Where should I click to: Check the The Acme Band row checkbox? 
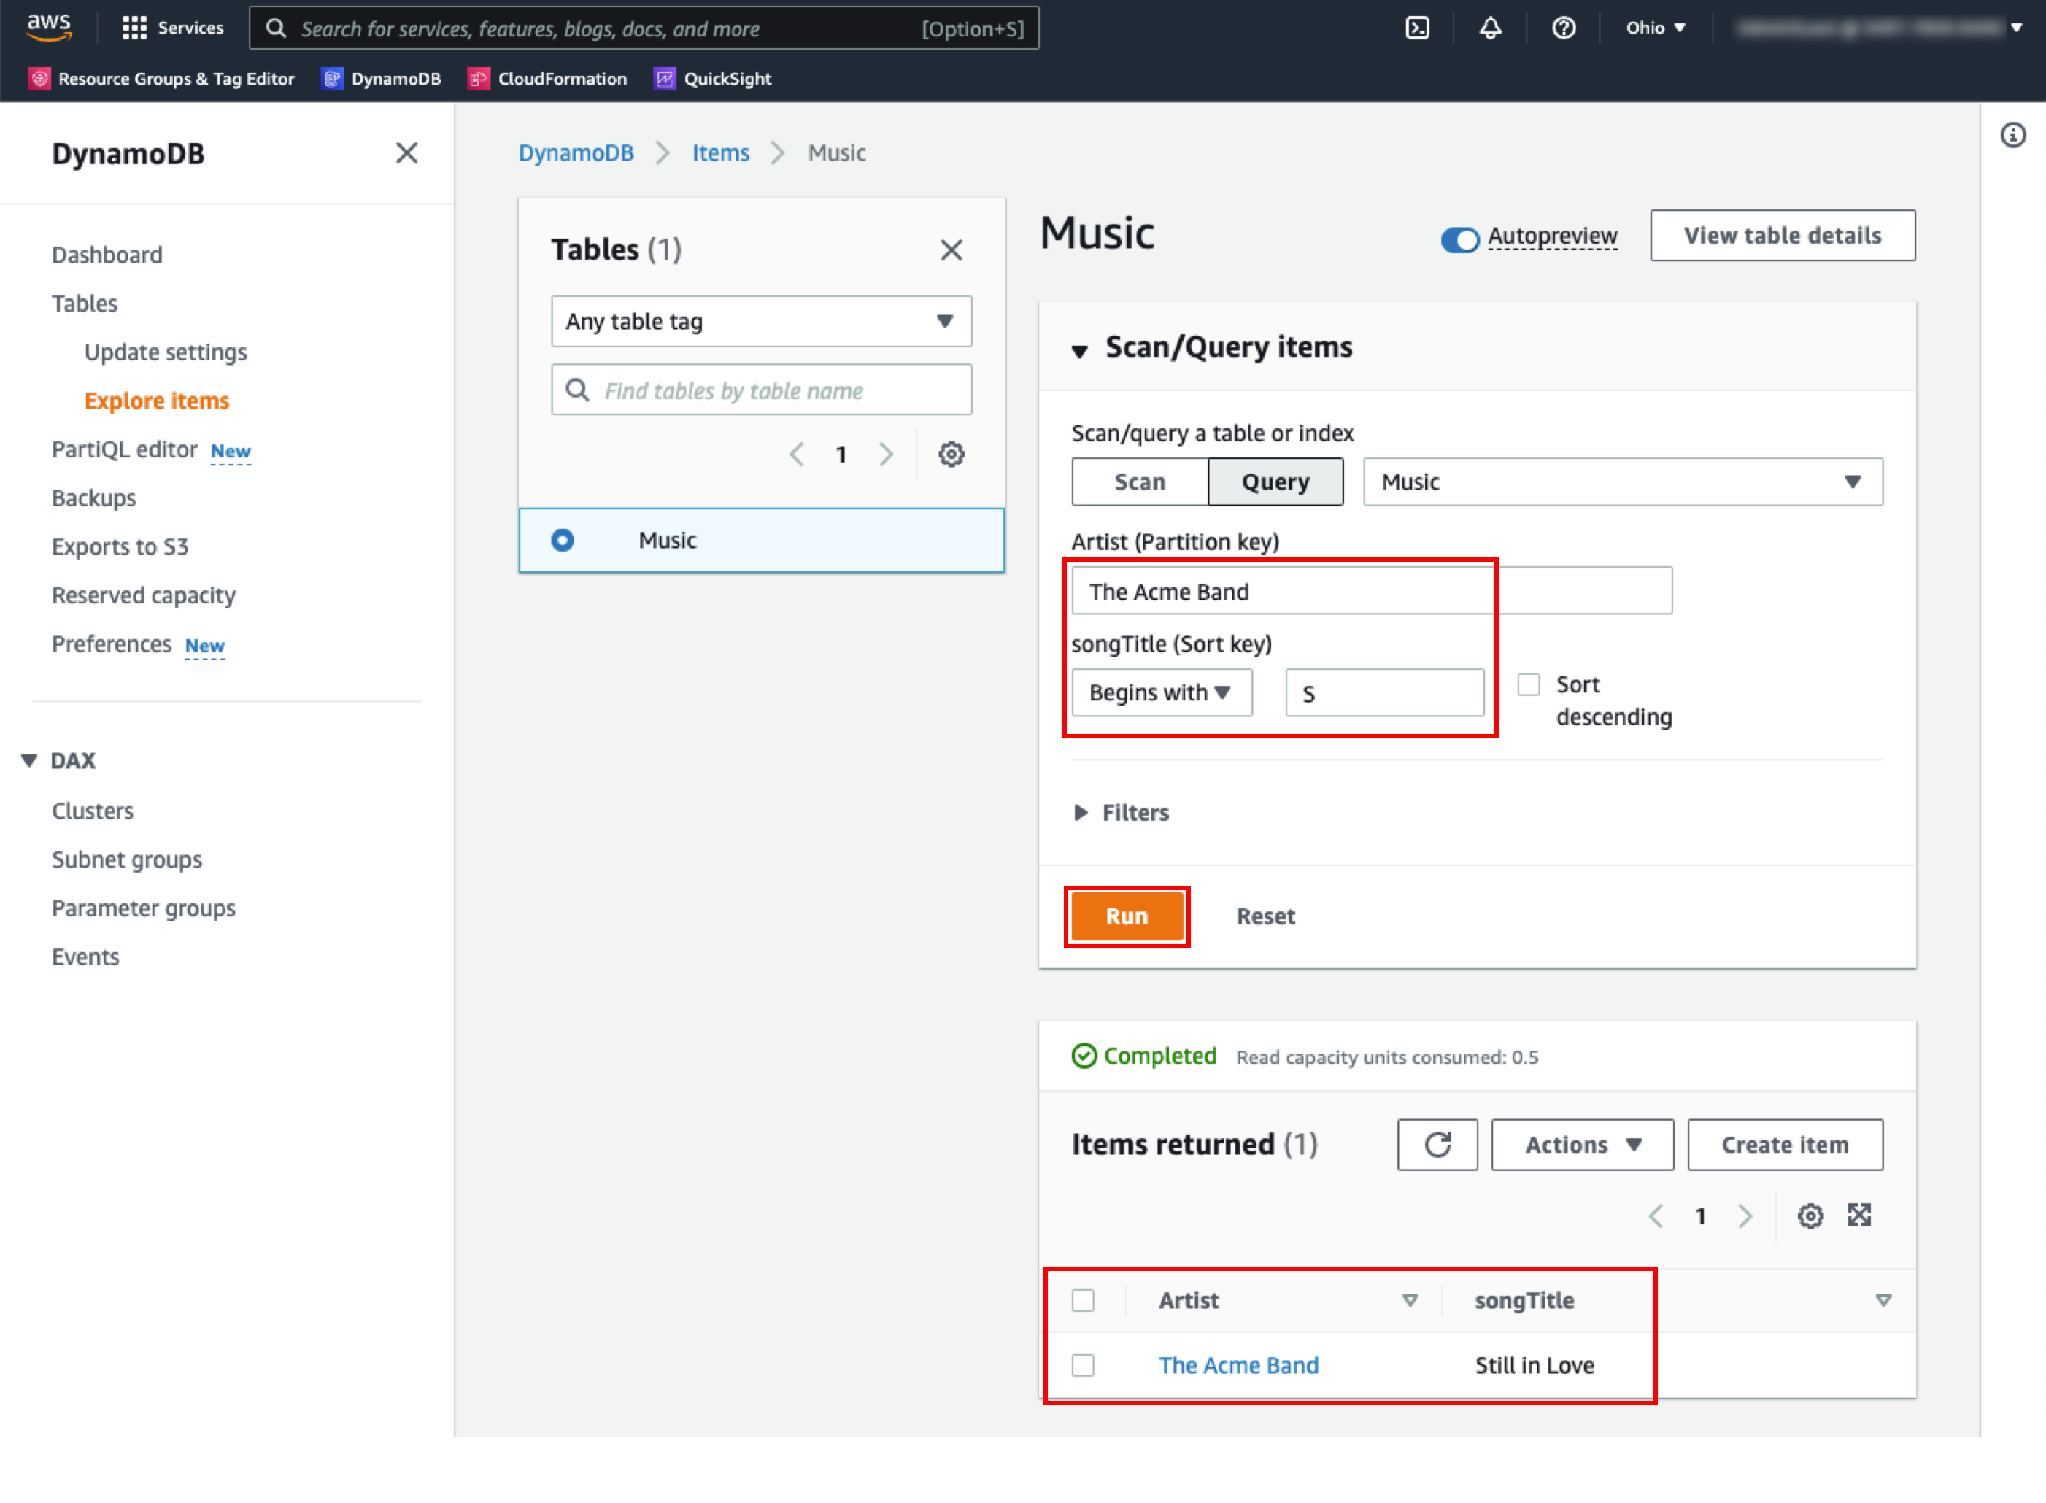1083,1366
